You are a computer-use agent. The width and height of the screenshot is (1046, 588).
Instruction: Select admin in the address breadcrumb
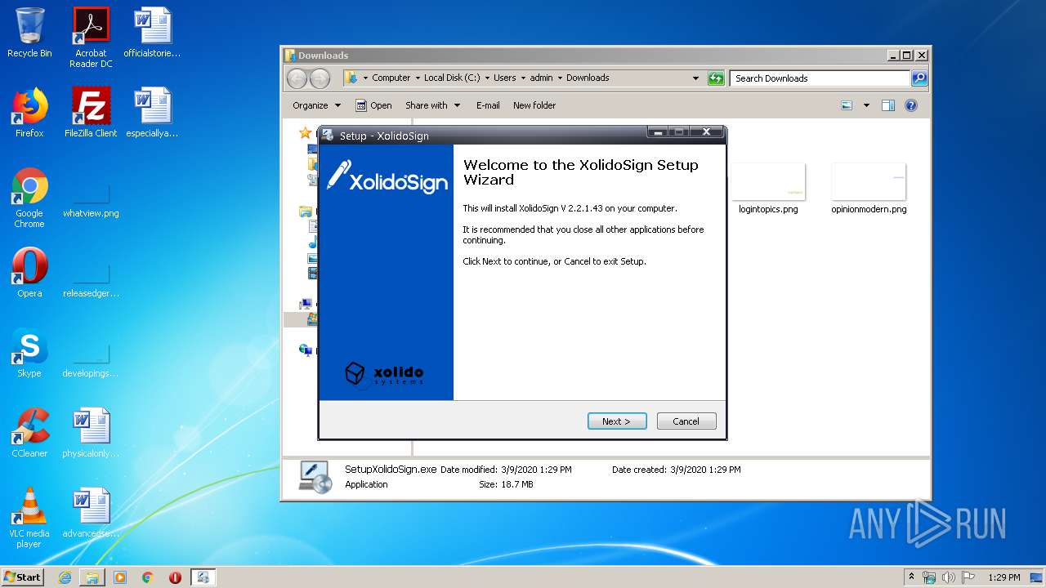coord(541,78)
